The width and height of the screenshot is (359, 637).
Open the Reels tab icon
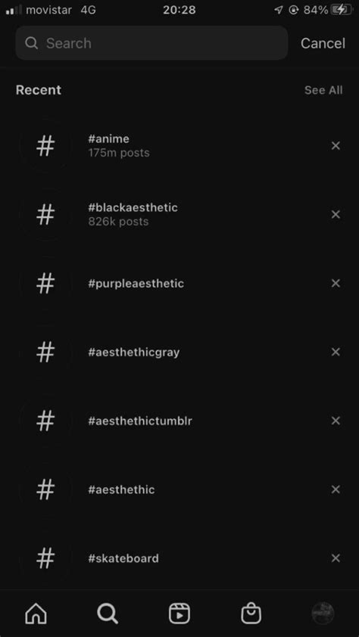coord(179,613)
